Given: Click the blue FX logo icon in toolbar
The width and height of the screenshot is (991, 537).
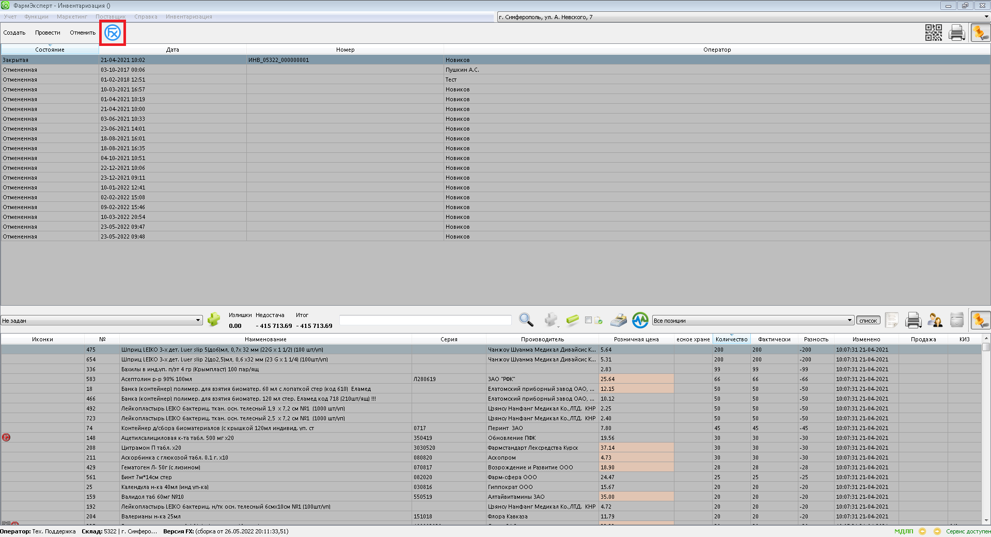Looking at the screenshot, I should pos(113,33).
